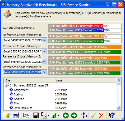Maximize the Sandra benchmark window
This screenshot has width=125, height=121.
[x=114, y=4]
